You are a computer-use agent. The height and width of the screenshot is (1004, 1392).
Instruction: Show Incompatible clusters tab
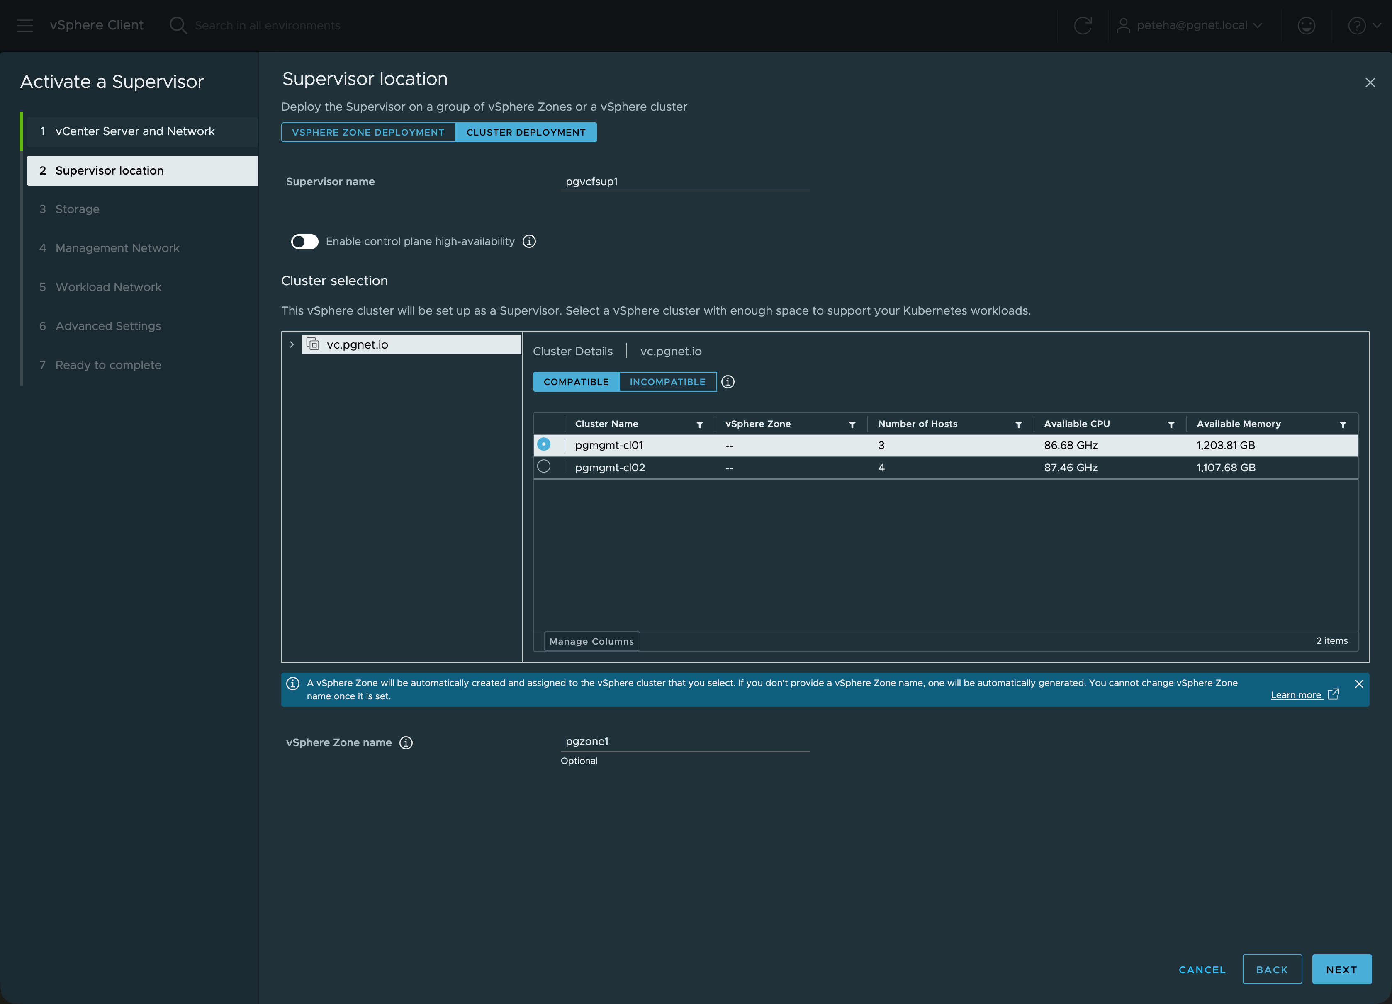pos(668,382)
